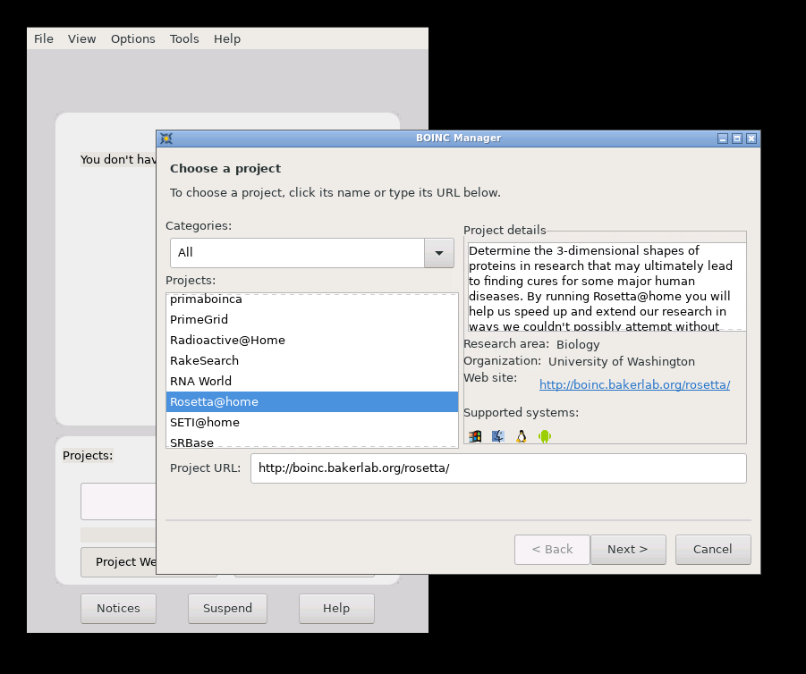Close the BOINC Manager dialog

click(x=751, y=139)
